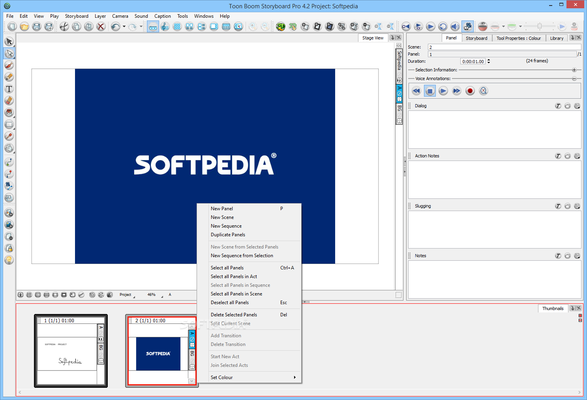Viewport: 587px width, 400px height.
Task: Click the voice annotation Delete button
Action: click(483, 91)
